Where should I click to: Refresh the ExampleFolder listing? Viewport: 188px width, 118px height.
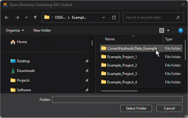pos(114,17)
